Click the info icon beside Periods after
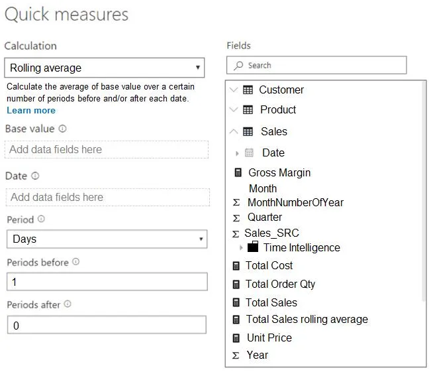This screenshot has height=372, width=431. coord(67,304)
